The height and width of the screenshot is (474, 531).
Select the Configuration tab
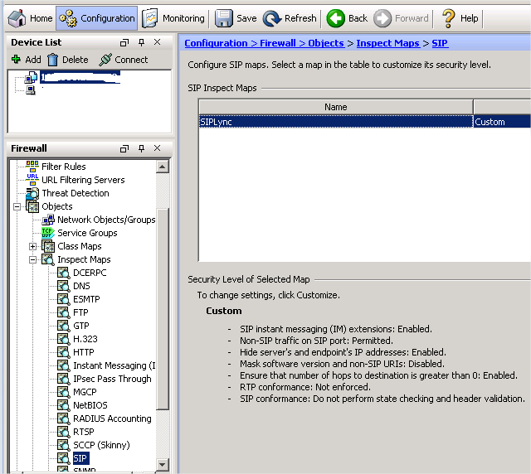tap(97, 18)
